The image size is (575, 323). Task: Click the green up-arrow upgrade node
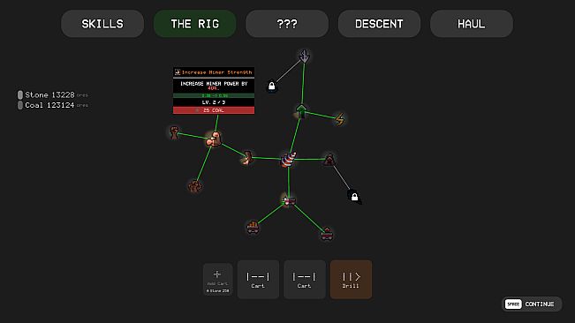(x=301, y=111)
